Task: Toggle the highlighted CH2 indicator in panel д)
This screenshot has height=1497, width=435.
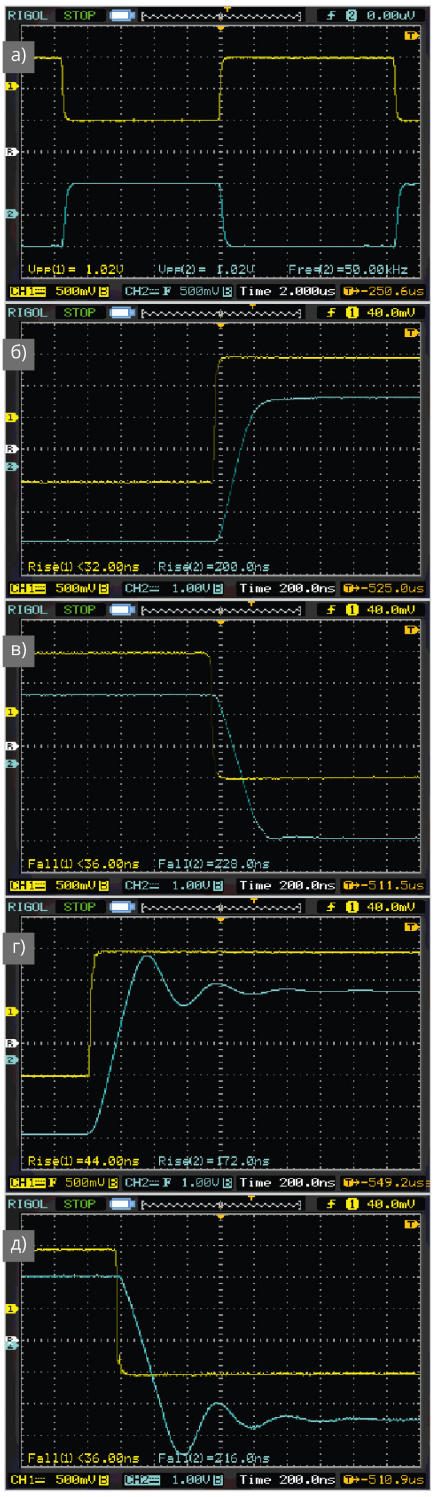Action: tap(142, 1480)
